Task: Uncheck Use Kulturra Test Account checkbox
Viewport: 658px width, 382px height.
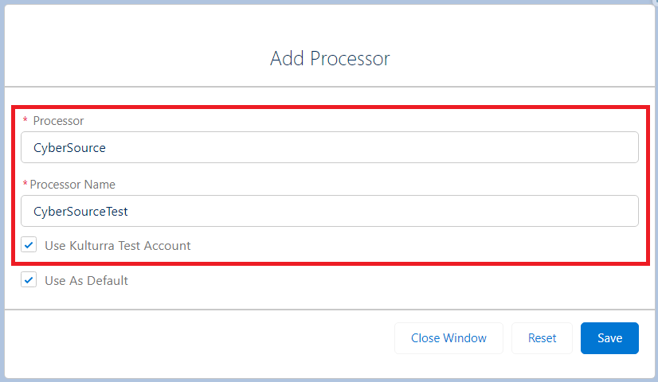Action: (x=29, y=245)
